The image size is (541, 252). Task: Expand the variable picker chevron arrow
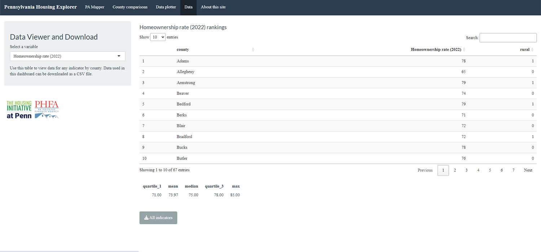coord(119,56)
